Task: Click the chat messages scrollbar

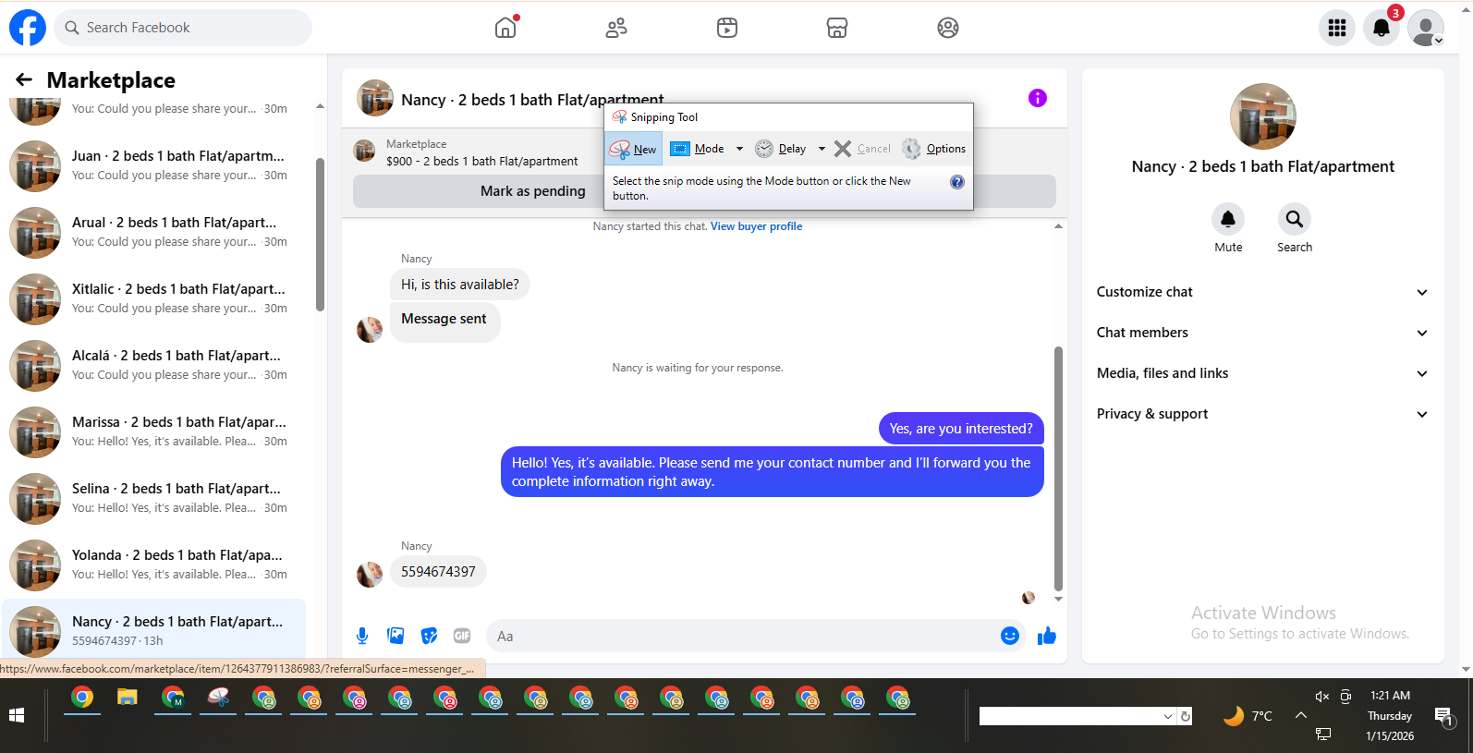Action: point(1058,468)
